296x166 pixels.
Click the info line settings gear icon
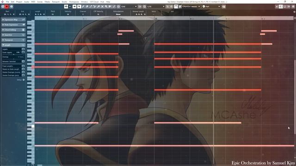(294, 12)
